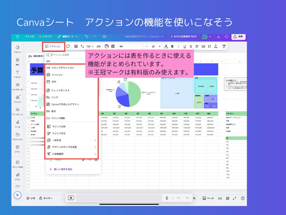Screen dimensions: 286x215
Task: Open the font dropdown showing M+
Action: (131, 46)
